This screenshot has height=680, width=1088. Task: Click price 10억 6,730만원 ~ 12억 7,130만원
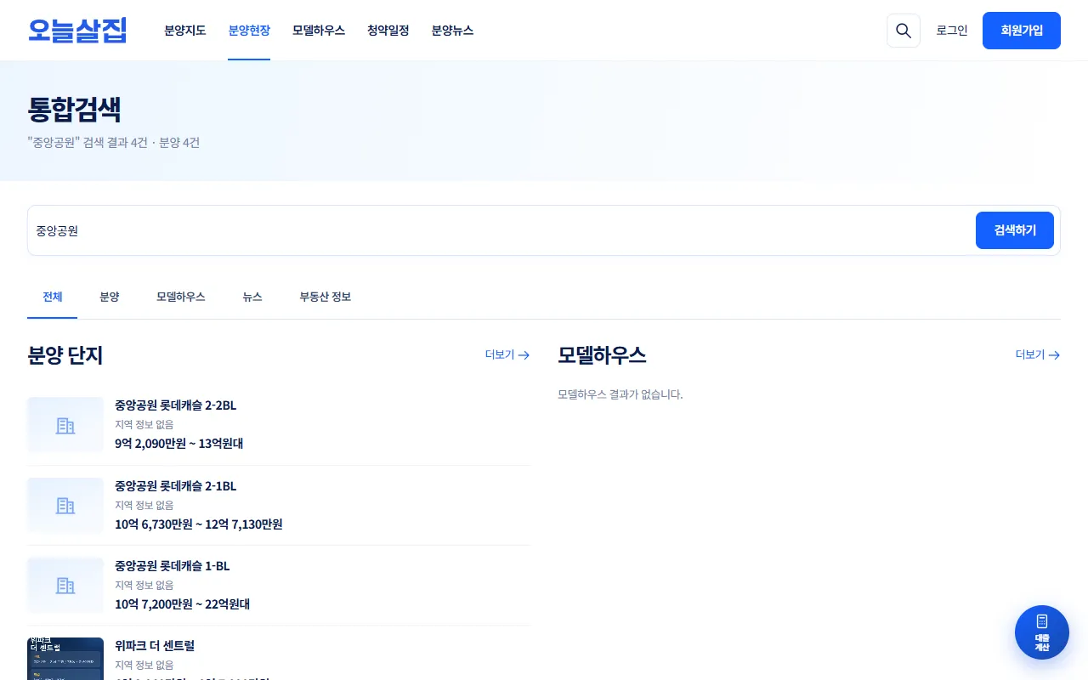coord(199,524)
